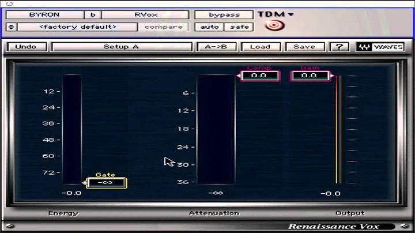
Task: Click the Gain slider handle
Action: tap(332, 76)
